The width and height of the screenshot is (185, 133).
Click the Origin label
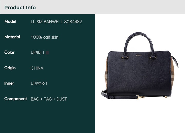[10, 68]
